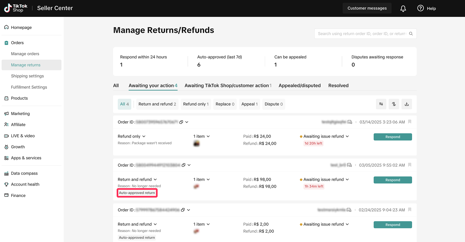
Task: Click the filter settings icon
Action: click(381, 104)
